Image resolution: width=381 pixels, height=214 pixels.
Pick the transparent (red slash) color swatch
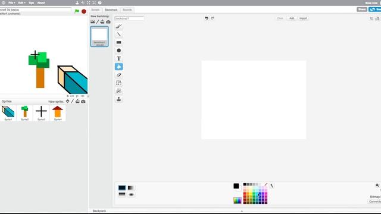[x=266, y=184]
